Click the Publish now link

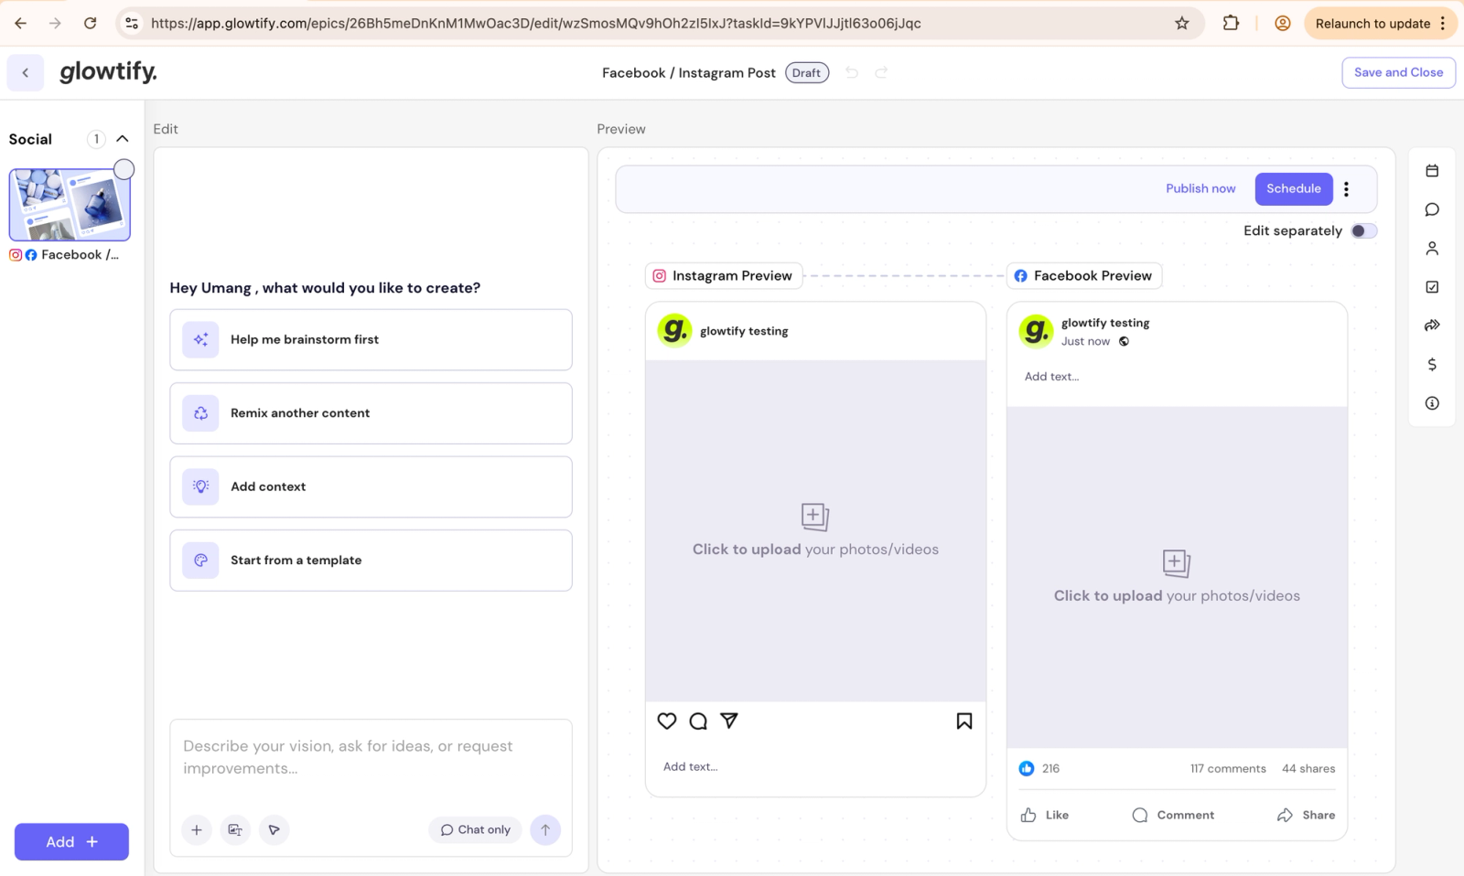1200,189
